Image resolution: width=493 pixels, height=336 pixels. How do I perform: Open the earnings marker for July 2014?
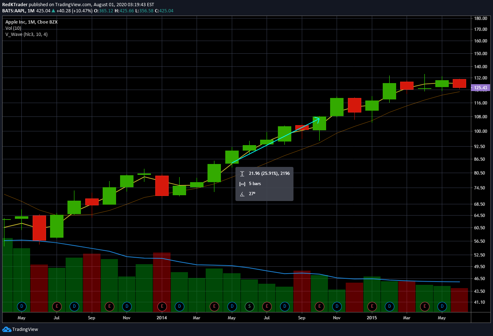coord(267,306)
